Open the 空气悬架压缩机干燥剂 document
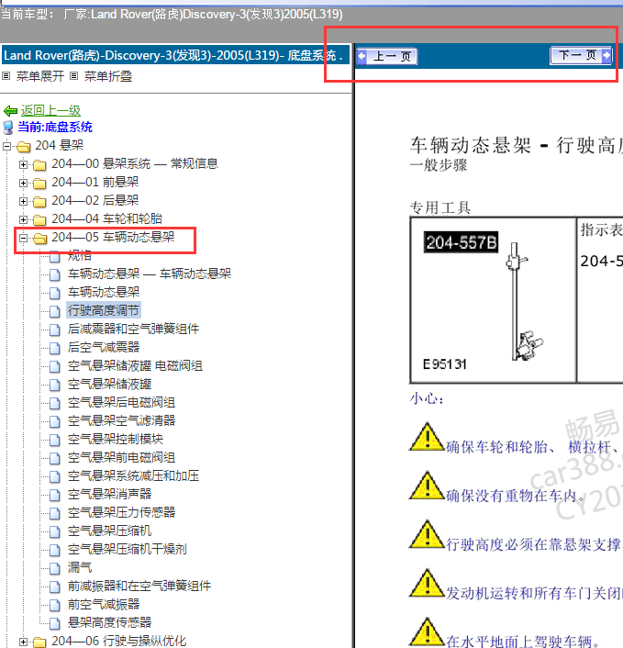 (x=128, y=549)
